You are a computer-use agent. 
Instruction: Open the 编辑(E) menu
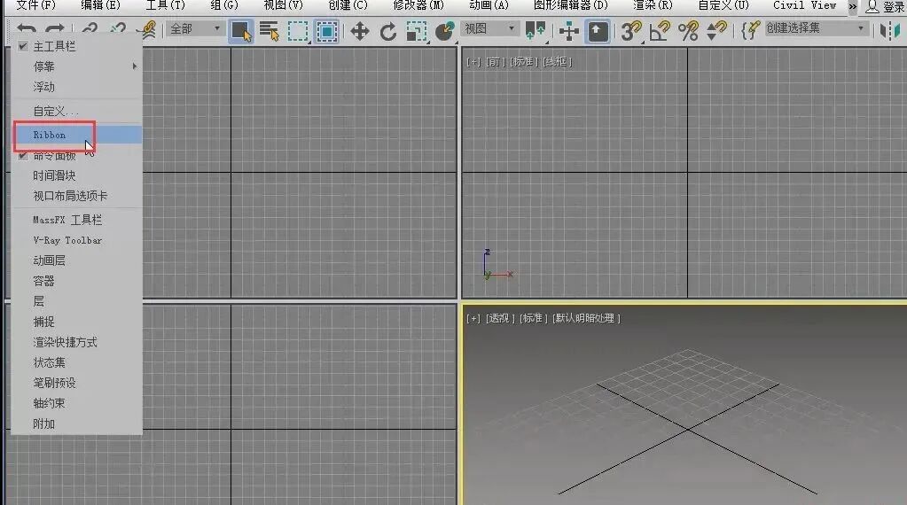[101, 6]
